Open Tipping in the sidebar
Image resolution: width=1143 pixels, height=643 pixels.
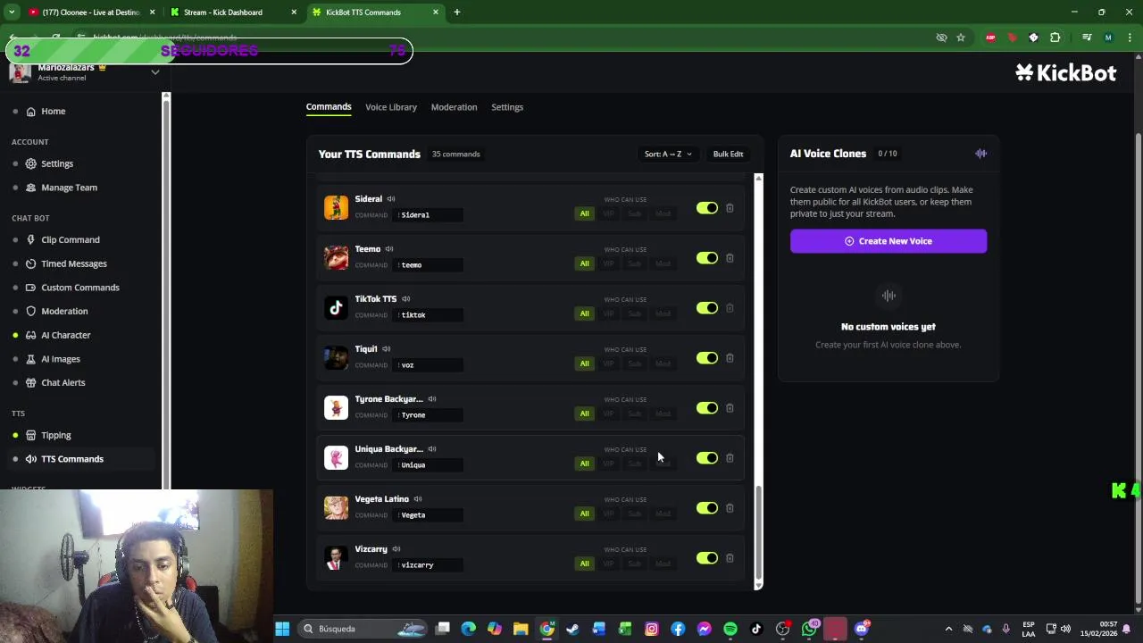pyautogui.click(x=56, y=435)
